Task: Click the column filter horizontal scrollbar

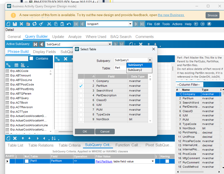Action: (192, 172)
